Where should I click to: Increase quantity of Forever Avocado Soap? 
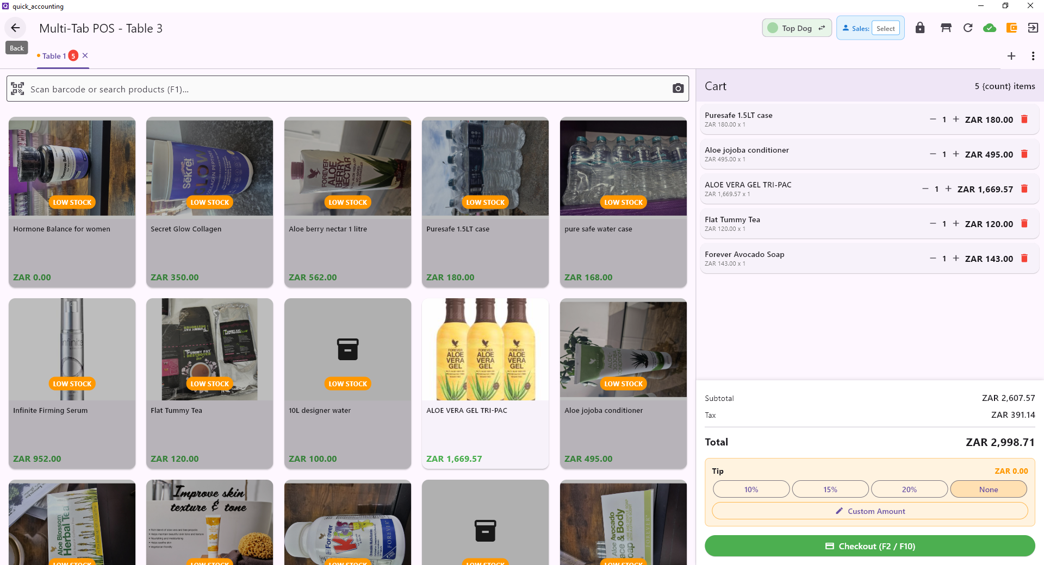tap(956, 258)
